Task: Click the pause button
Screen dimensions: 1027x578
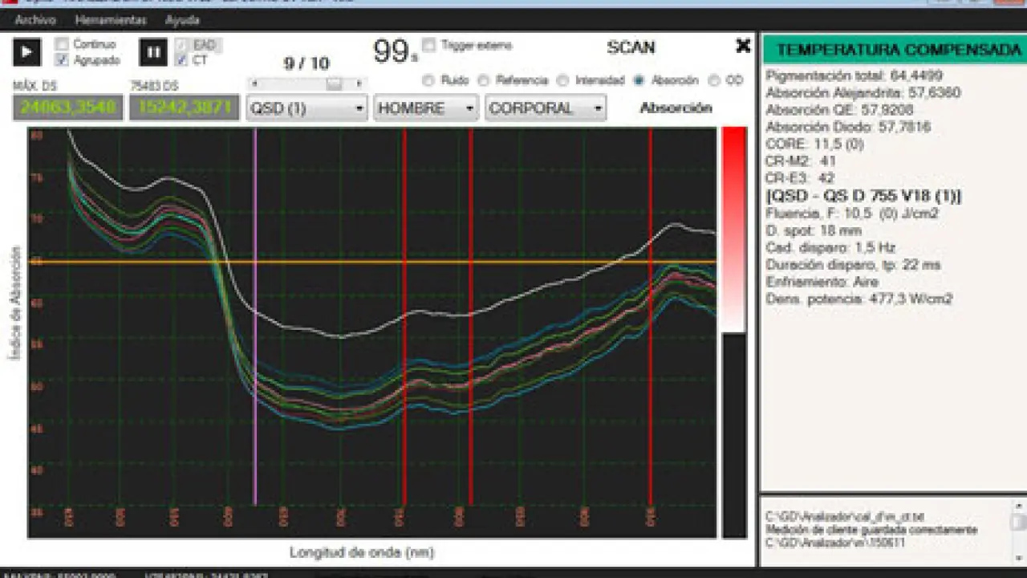Action: [153, 52]
